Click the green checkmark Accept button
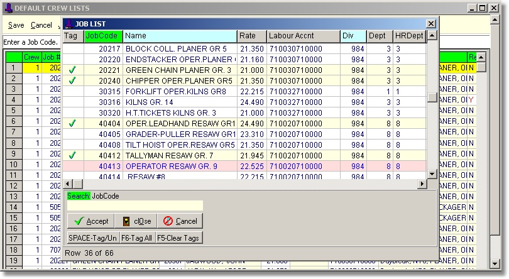The width and height of the screenshot is (509, 279). click(91, 221)
